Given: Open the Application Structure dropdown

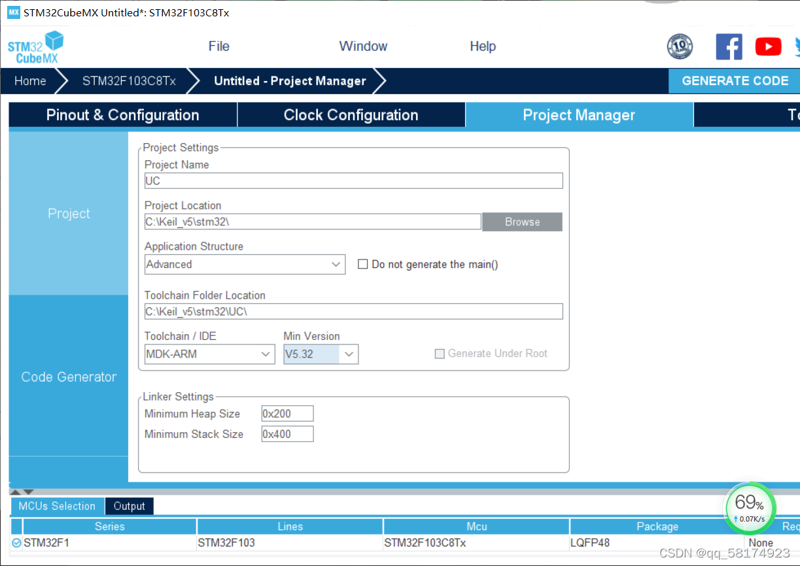Looking at the screenshot, I should (245, 264).
